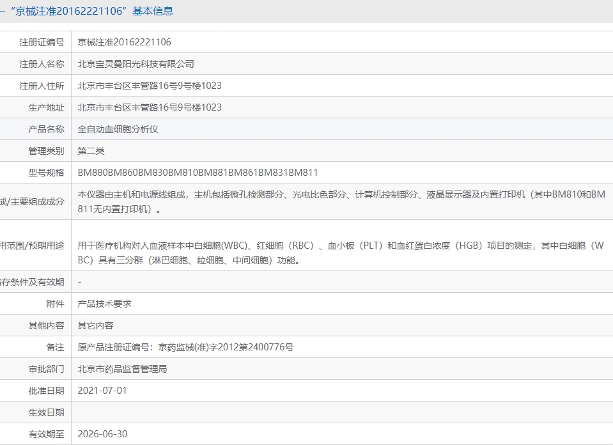Image resolution: width=613 pixels, height=445 pixels.
Task: Click the '生产地址' label
Action: tap(46, 107)
